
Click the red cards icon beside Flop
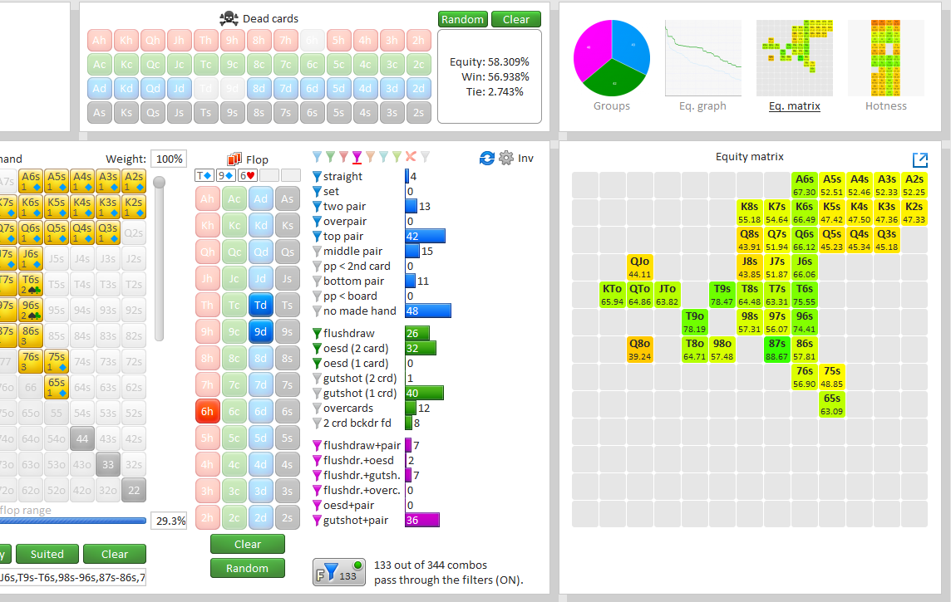point(234,159)
